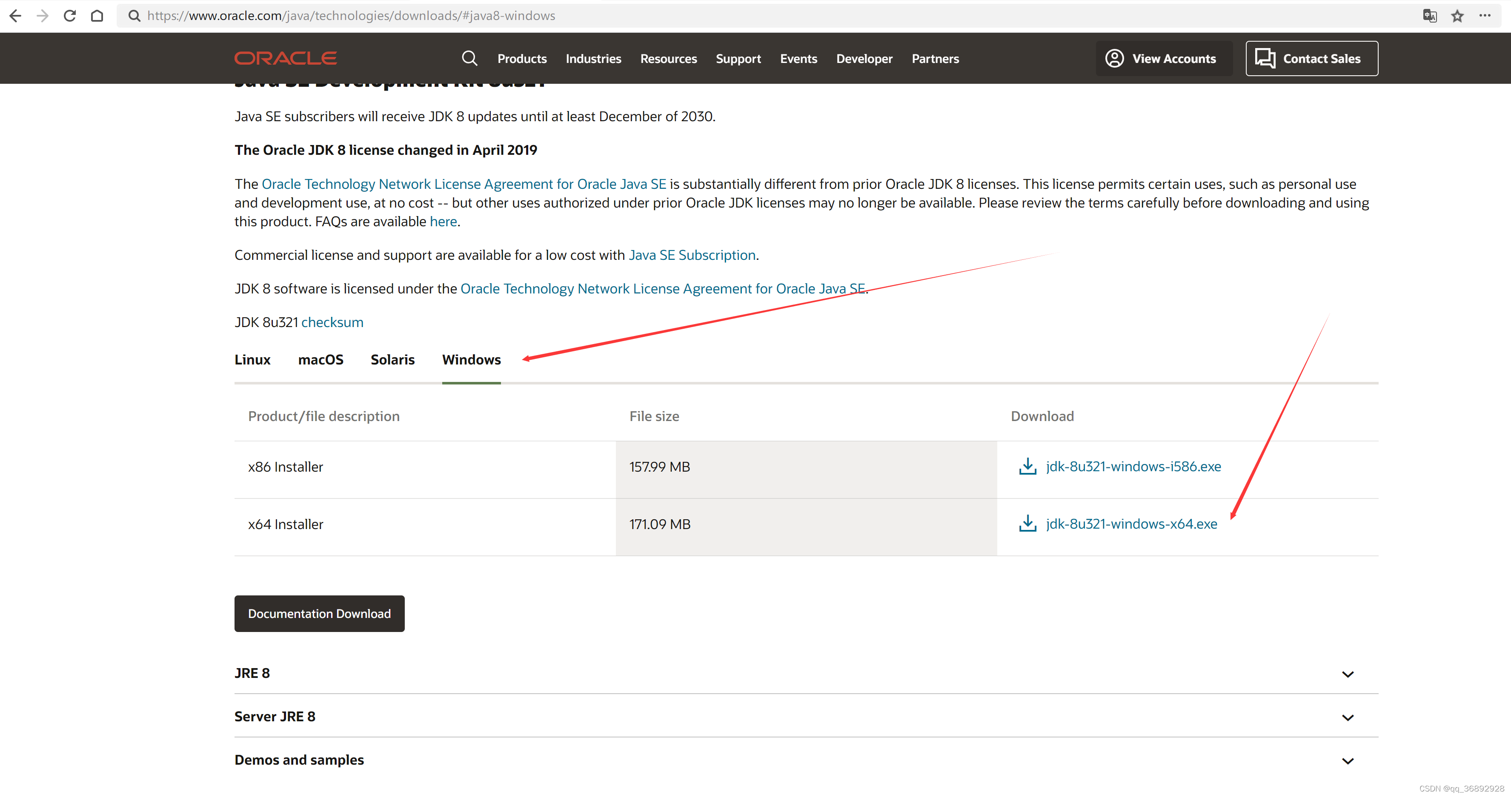The height and width of the screenshot is (797, 1511).
Task: Expand Demos and samples section
Action: coord(1348,761)
